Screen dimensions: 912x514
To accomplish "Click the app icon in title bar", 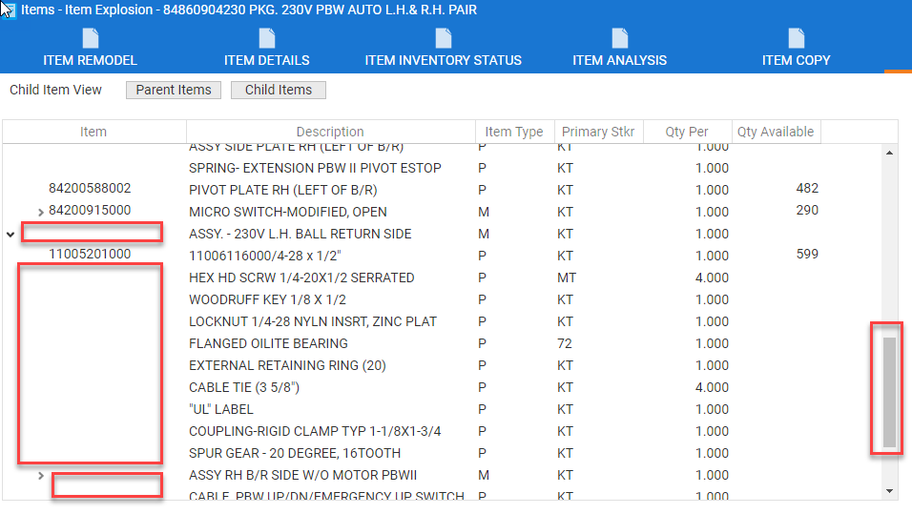I will [9, 10].
